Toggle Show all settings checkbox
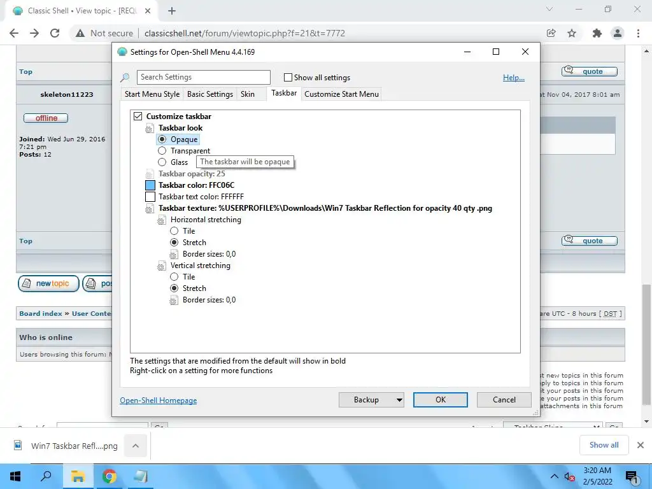This screenshot has height=489, width=652. [x=288, y=77]
